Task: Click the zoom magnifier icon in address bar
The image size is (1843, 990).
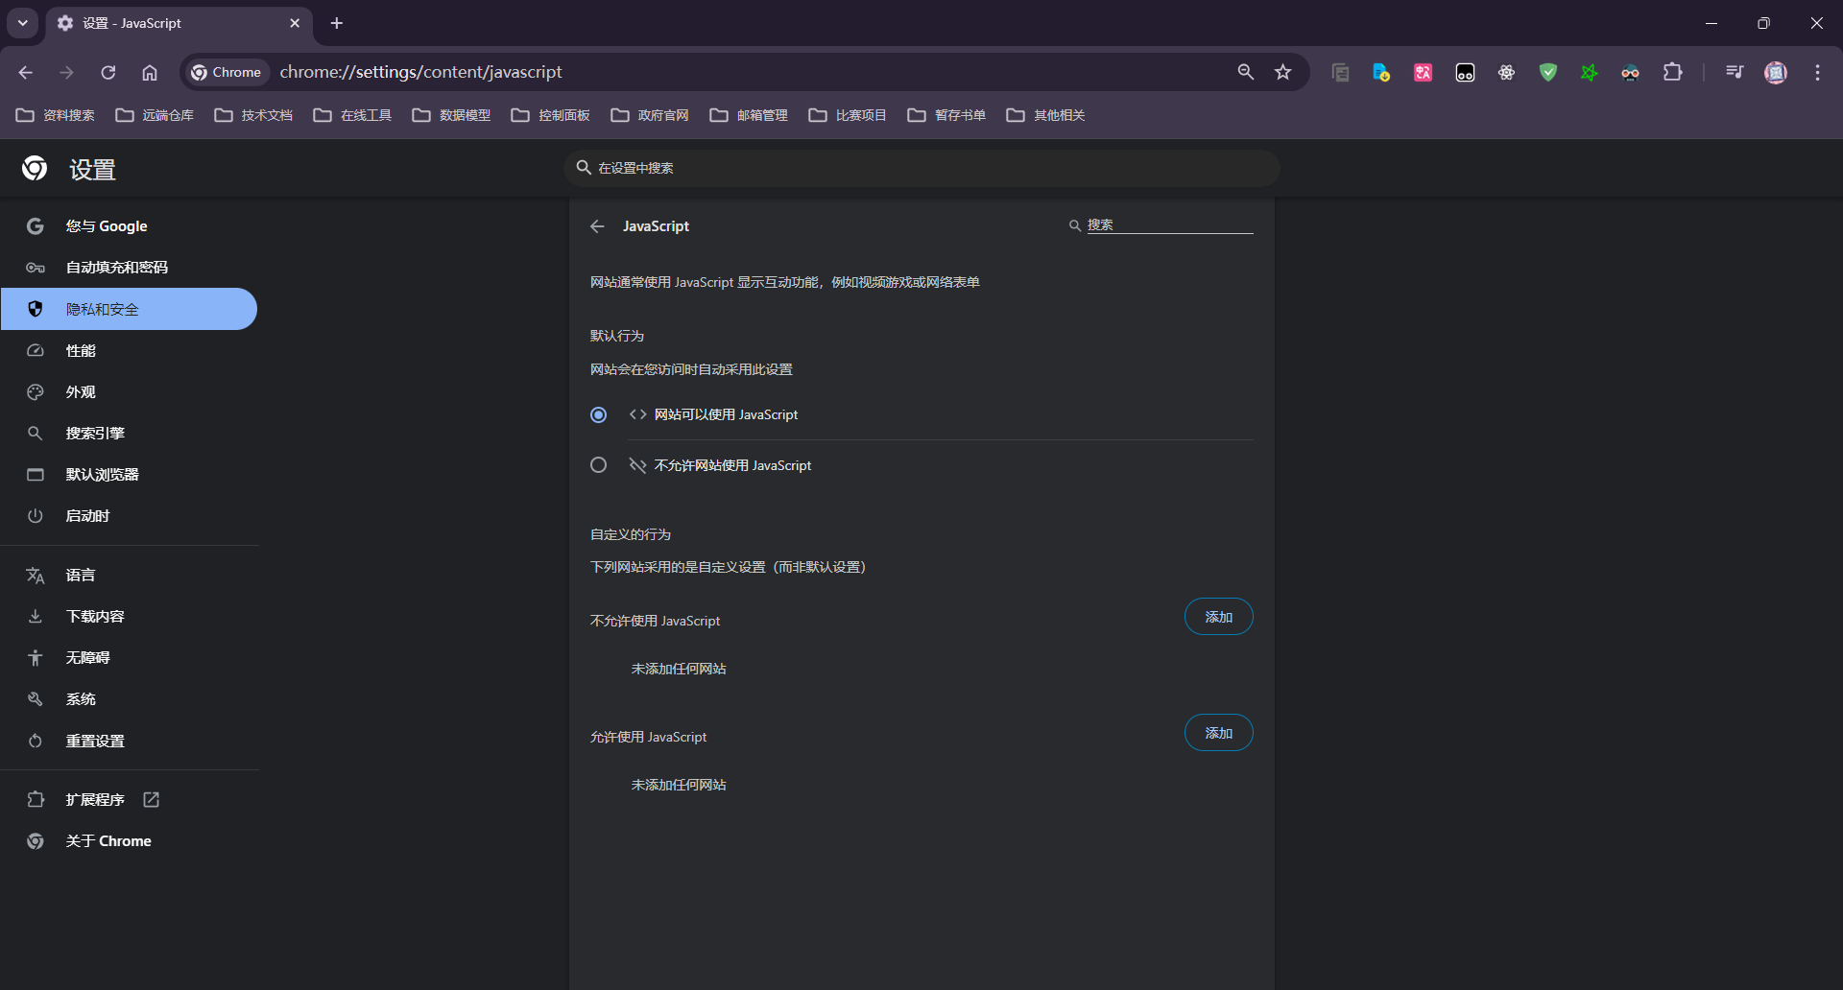Action: (1245, 72)
